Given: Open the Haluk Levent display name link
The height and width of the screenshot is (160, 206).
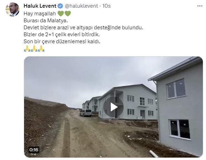Looking at the screenshot, I should (x=40, y=6).
